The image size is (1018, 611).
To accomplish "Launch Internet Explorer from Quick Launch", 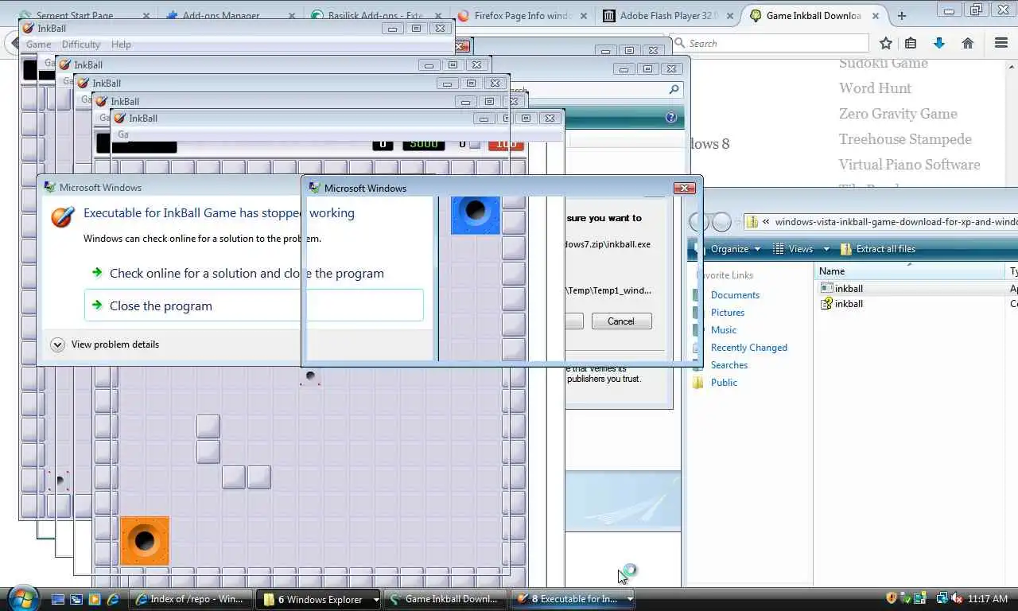I will (x=113, y=599).
